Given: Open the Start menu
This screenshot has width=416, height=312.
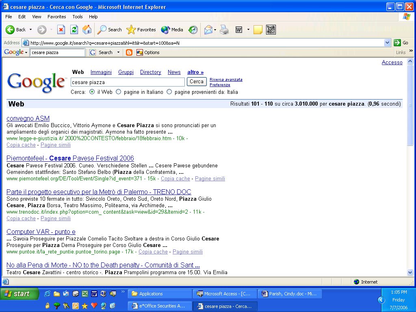Looking at the screenshot, I should click(x=19, y=294).
